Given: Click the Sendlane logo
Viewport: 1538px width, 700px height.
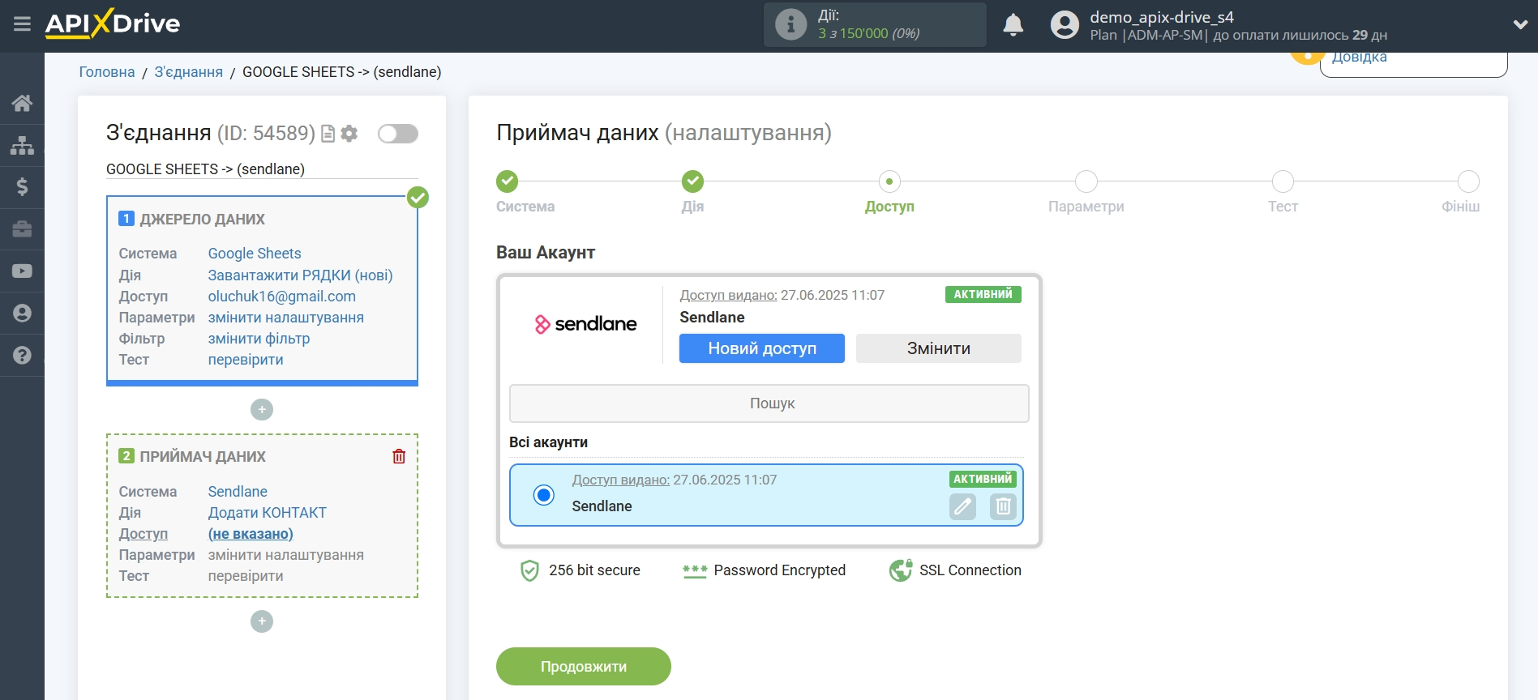Looking at the screenshot, I should 585,324.
